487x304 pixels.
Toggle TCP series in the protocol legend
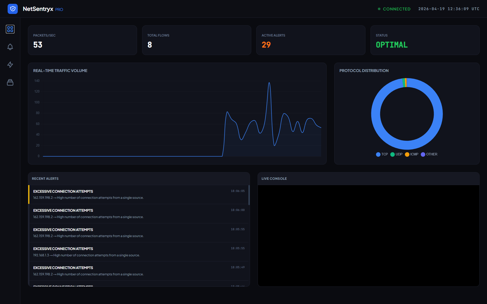(382, 154)
